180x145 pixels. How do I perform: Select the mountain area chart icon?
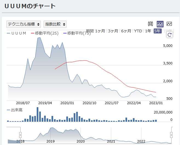[x=160, y=24]
